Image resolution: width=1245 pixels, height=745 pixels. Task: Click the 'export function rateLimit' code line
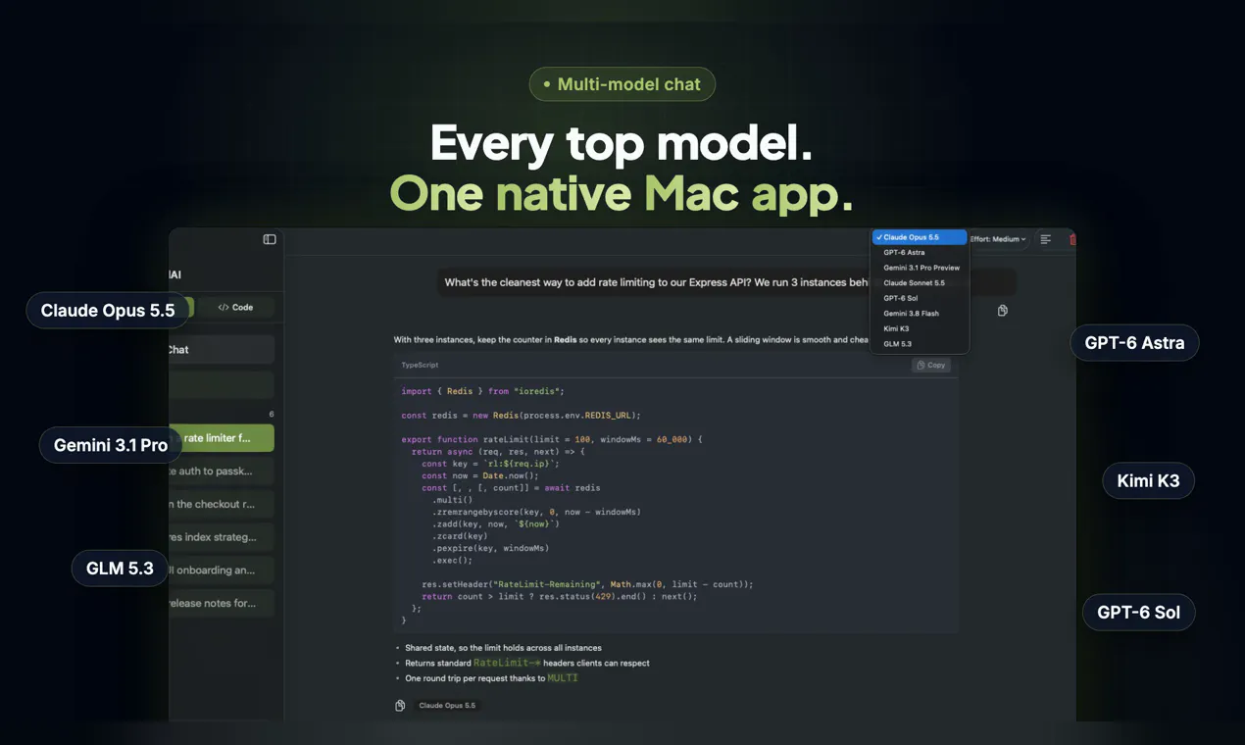pos(552,439)
